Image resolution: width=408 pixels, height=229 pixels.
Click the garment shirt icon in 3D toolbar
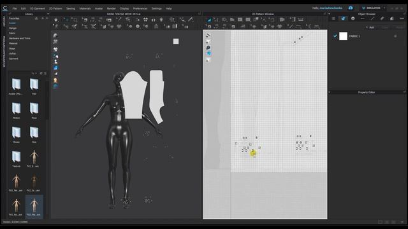161,20
